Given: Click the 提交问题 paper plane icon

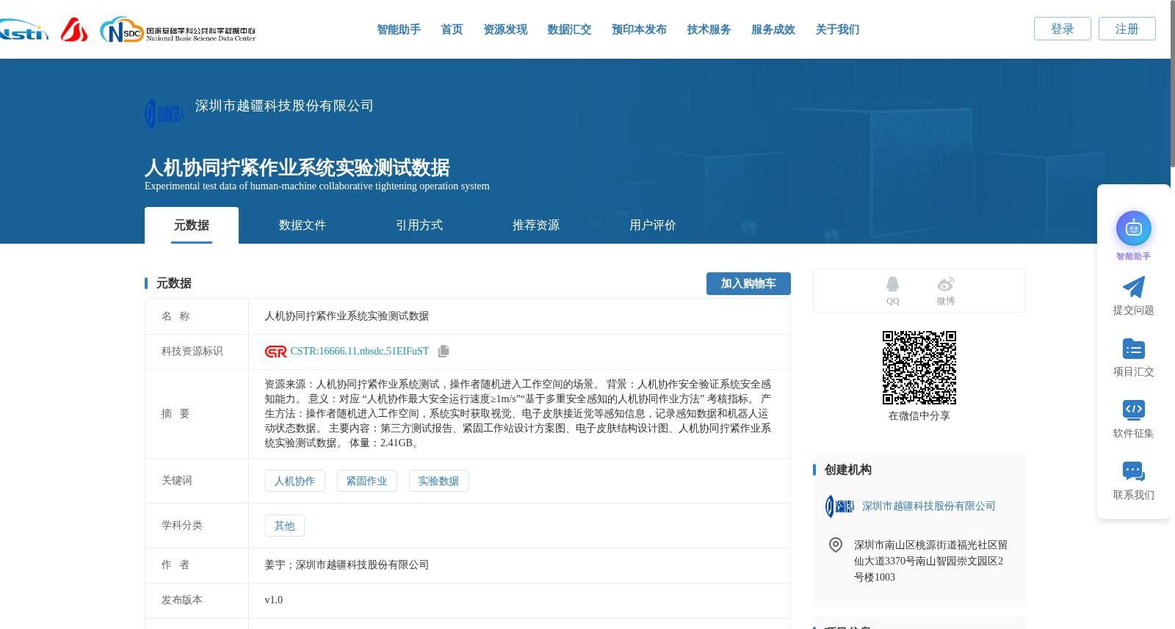Looking at the screenshot, I should coord(1133,287).
